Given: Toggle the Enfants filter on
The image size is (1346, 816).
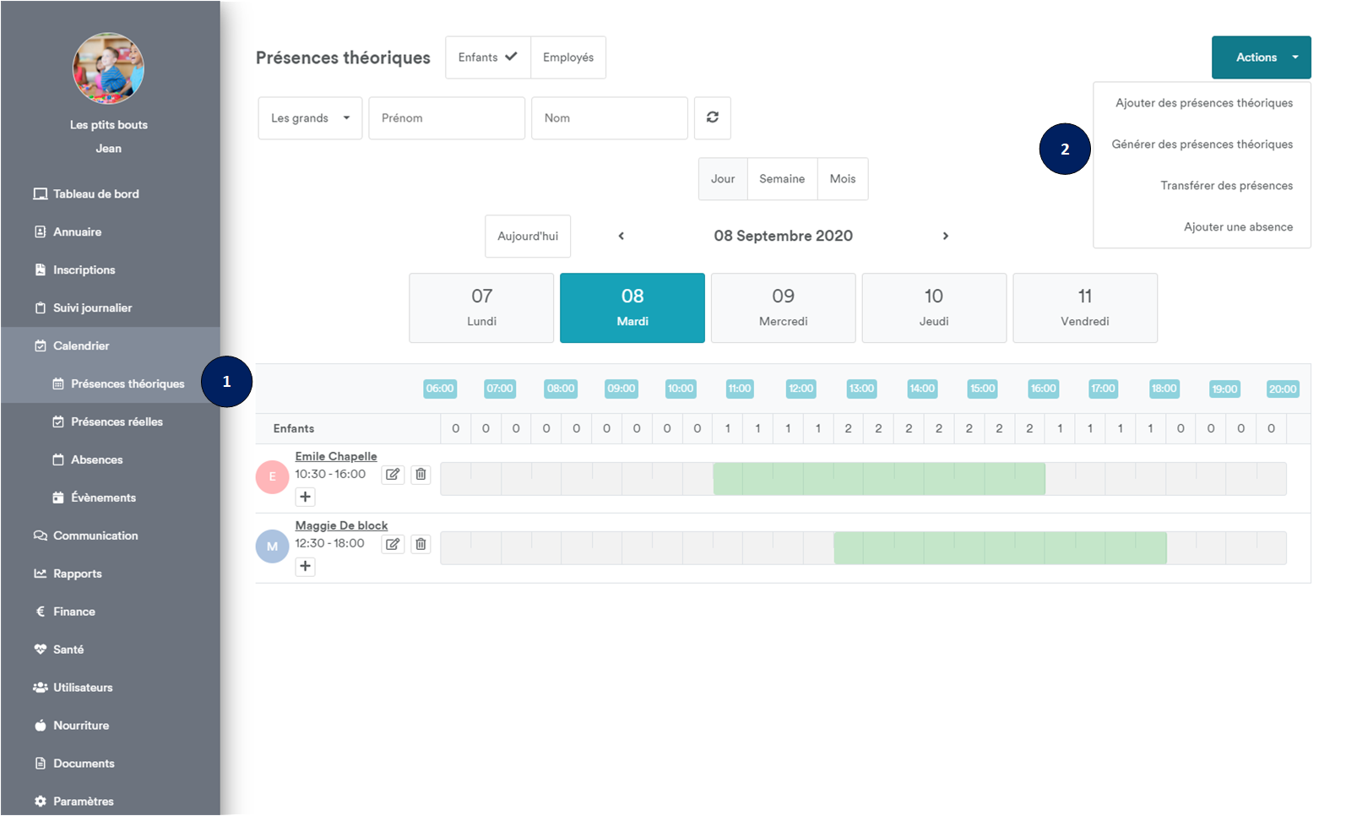Looking at the screenshot, I should (x=487, y=57).
